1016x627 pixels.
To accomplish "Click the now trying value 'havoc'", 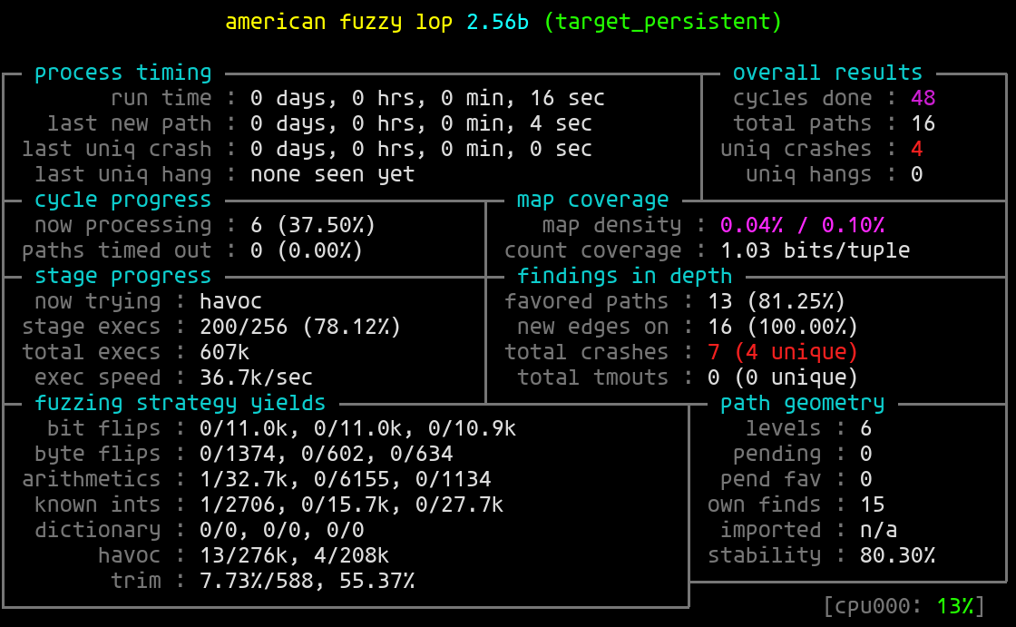I will point(230,301).
